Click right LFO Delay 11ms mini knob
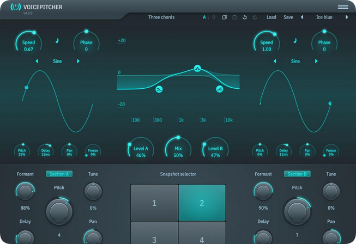This screenshot has height=244, width=356. point(283,151)
